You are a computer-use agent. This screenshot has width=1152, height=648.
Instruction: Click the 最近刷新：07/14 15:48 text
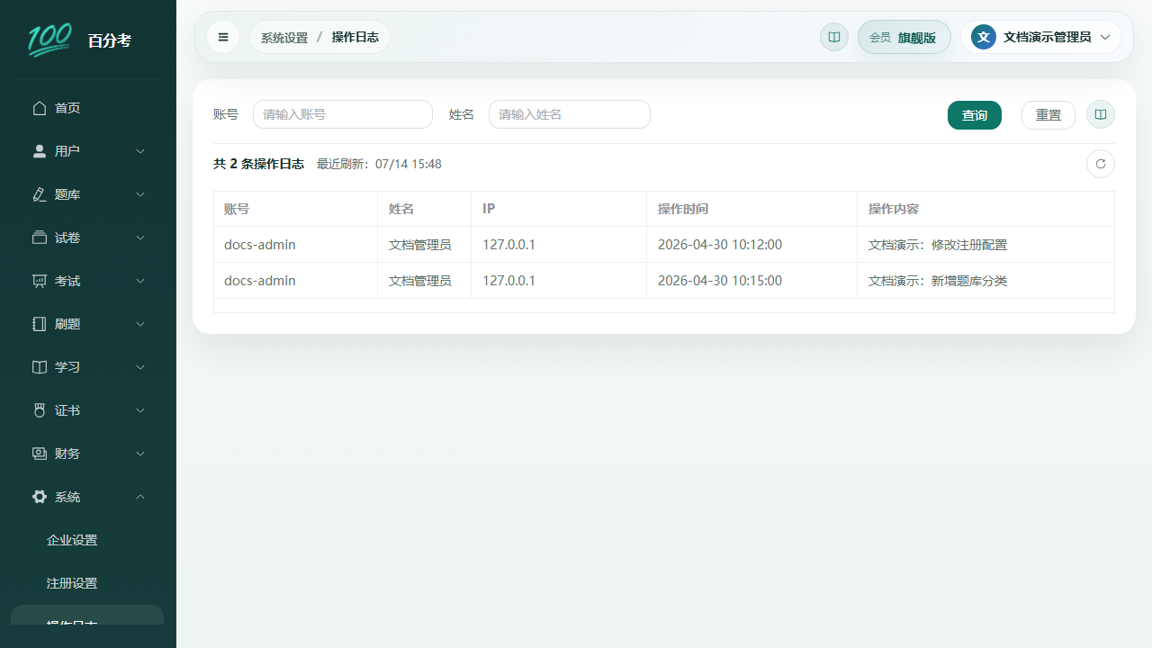pyautogui.click(x=379, y=164)
